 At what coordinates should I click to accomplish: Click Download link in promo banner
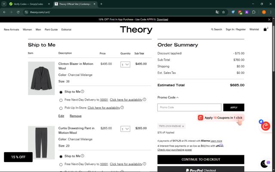[x=162, y=19]
